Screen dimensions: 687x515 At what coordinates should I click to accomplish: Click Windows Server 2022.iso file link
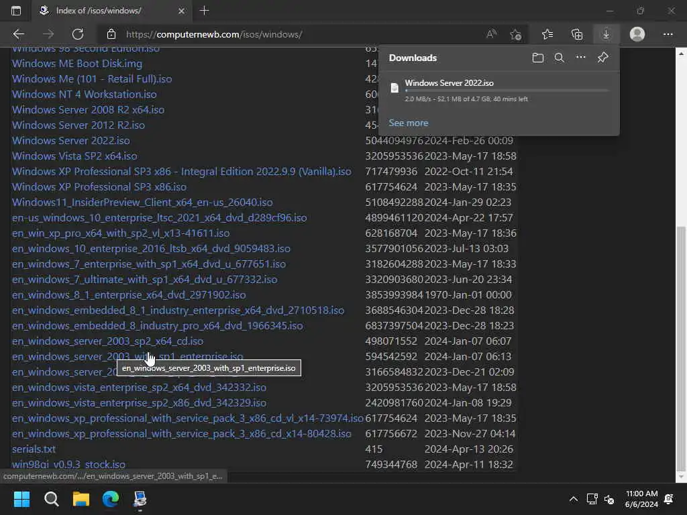[71, 141]
